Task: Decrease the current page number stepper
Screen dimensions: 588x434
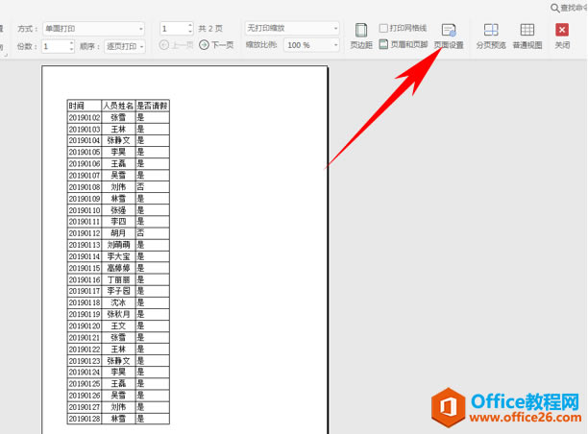Action: pyautogui.click(x=190, y=32)
